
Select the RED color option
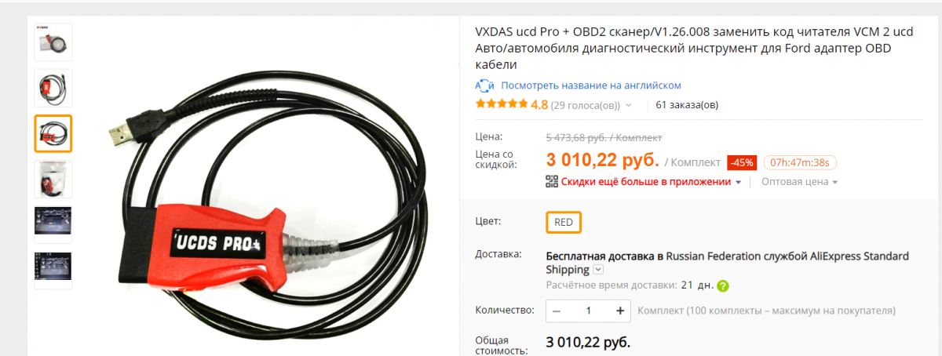coord(564,222)
